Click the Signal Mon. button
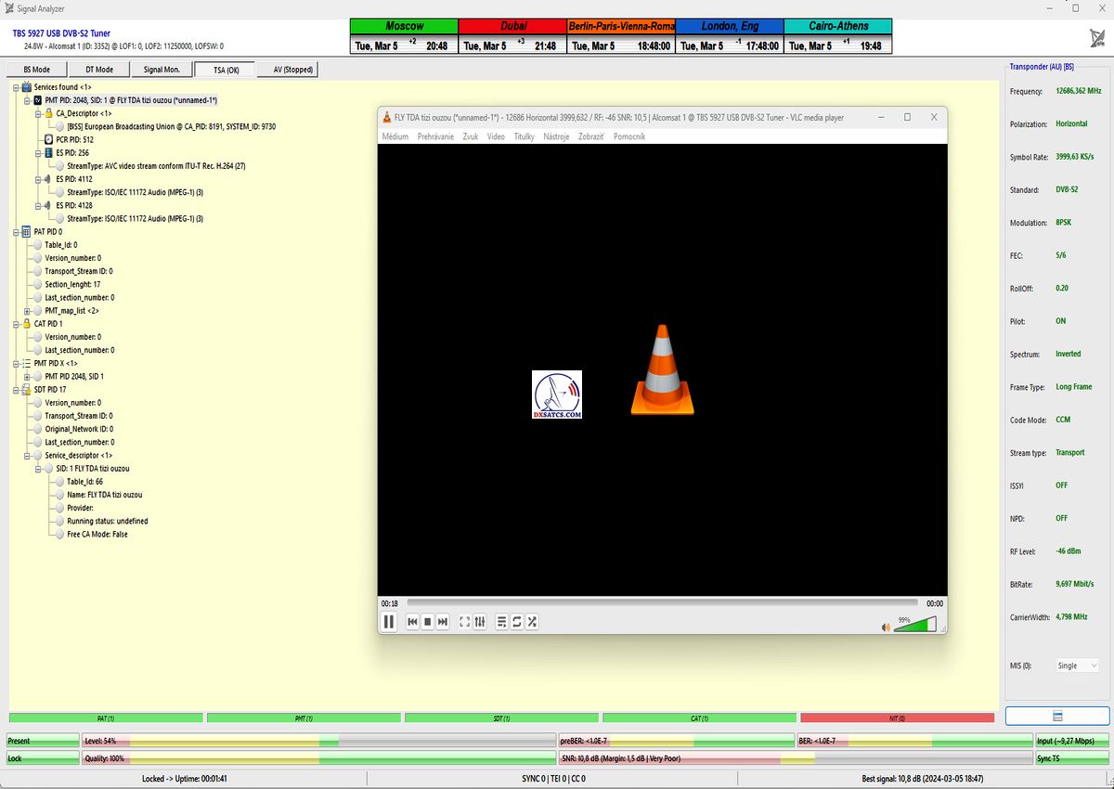1114x789 pixels. tap(162, 70)
